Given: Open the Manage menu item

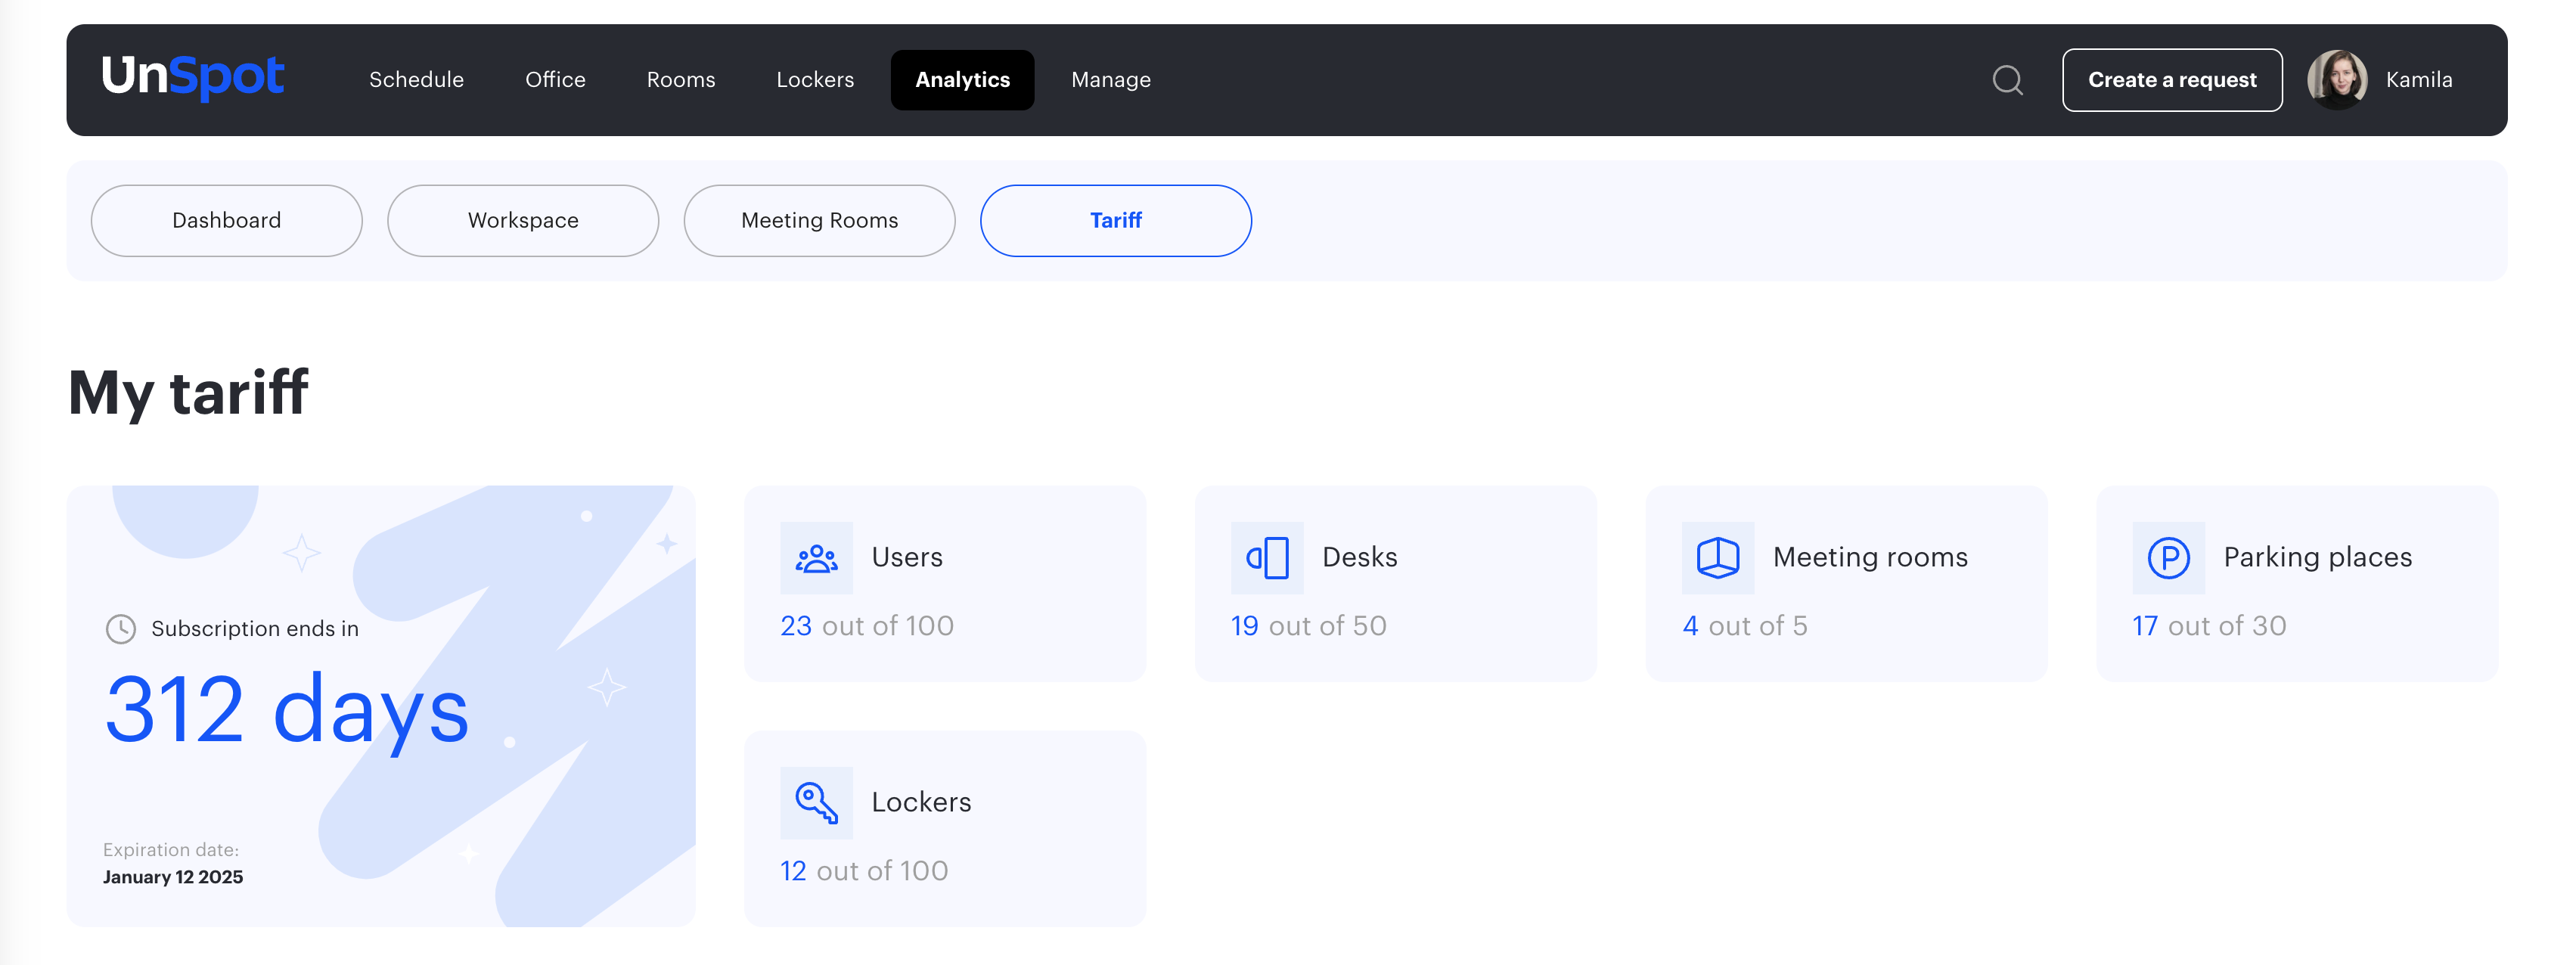Looking at the screenshot, I should coord(1110,80).
